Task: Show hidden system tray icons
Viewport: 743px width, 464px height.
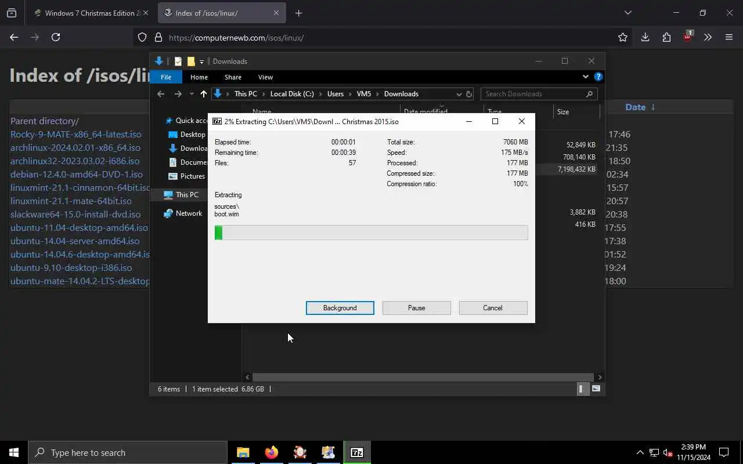Action: pos(640,452)
